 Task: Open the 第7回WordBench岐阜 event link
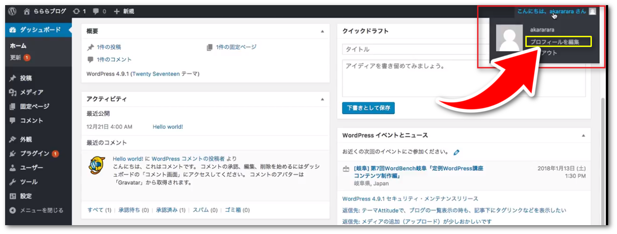419,172
